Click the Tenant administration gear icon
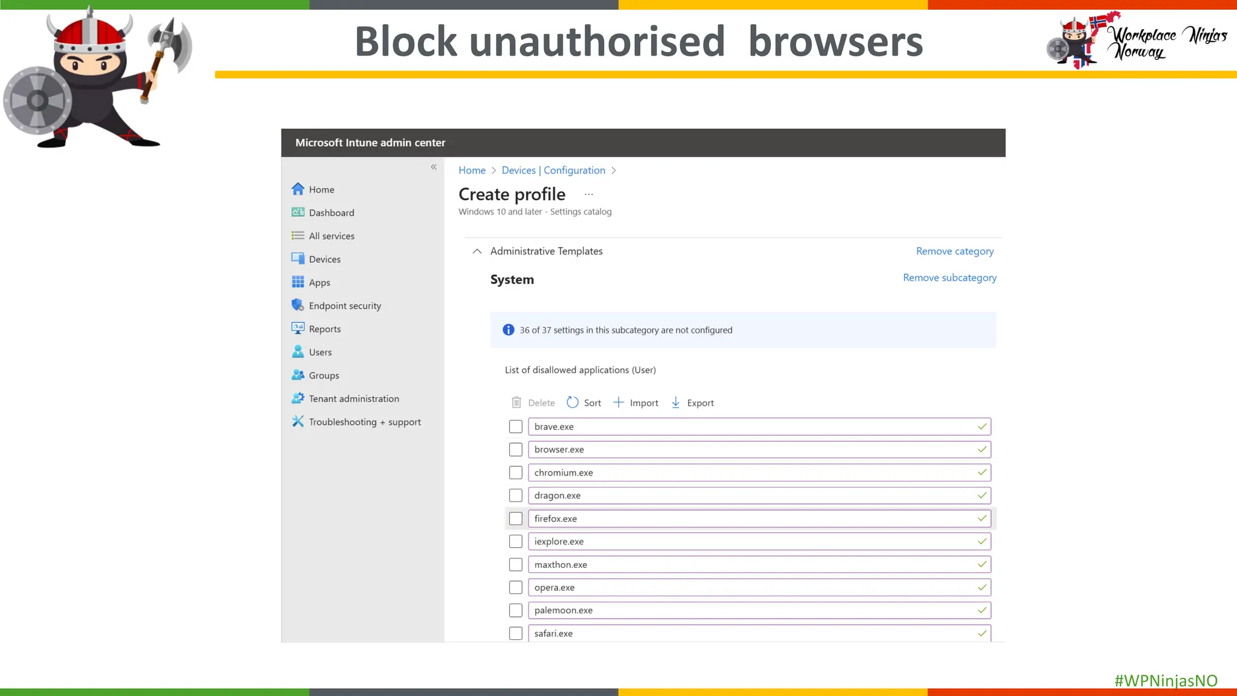 [298, 398]
